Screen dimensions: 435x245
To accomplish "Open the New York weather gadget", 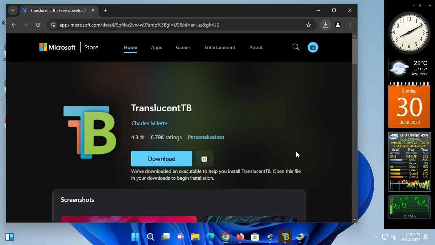I will 409,68.
